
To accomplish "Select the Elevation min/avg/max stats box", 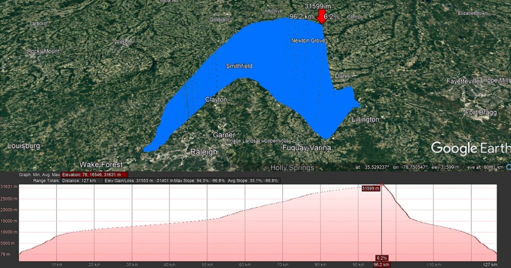I will click(95, 175).
